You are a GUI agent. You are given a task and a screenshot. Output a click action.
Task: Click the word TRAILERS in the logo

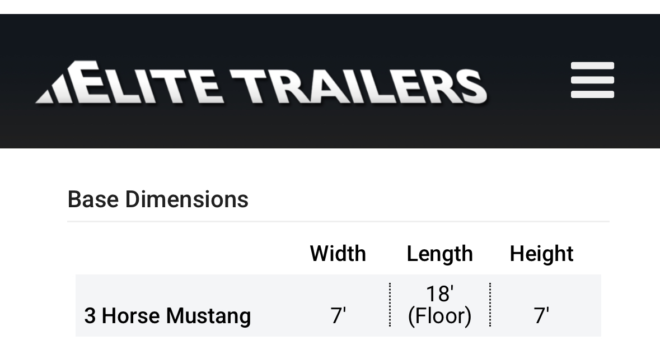[359, 87]
